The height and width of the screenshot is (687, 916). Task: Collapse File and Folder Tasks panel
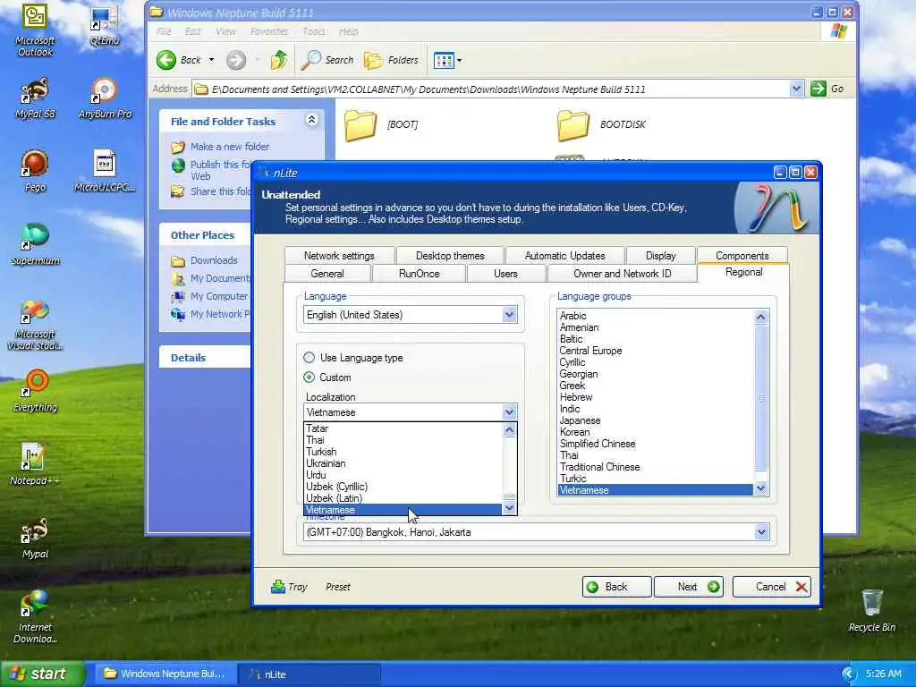(x=311, y=120)
